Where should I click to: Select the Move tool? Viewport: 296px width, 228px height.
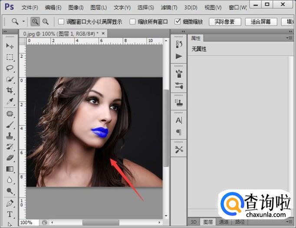(10, 46)
